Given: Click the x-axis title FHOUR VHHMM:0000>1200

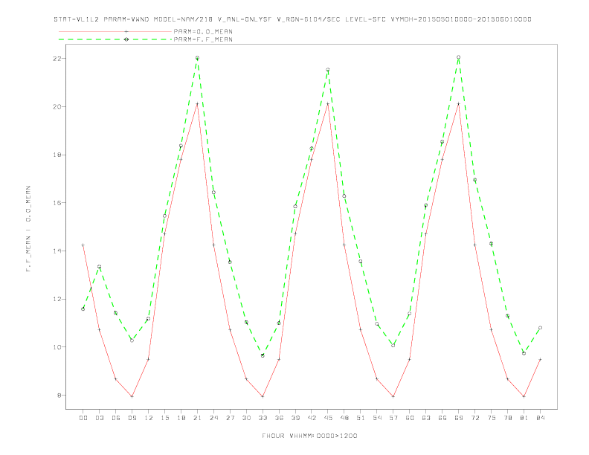Looking at the screenshot, I should (x=309, y=436).
